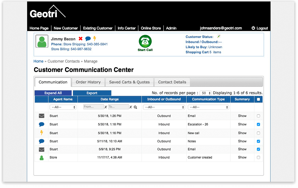This screenshot has width=298, height=188.
Task: Show summary for 5/30/18 1:26 PM Email
Action: click(242, 116)
